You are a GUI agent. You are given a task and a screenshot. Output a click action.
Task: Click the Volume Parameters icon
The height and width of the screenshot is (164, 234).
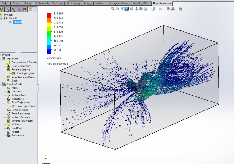point(8,121)
